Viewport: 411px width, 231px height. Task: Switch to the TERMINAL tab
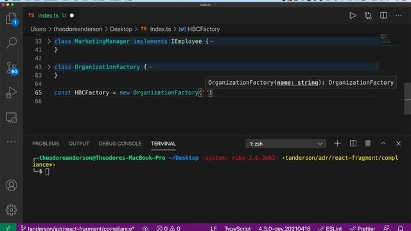(163, 144)
